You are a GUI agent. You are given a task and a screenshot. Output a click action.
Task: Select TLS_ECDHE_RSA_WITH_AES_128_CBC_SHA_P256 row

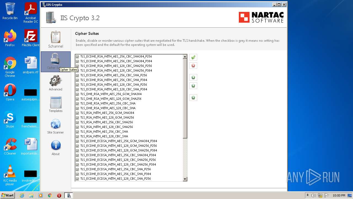tap(129, 85)
